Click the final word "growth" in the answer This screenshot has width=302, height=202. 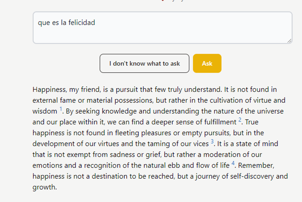[x=44, y=187]
